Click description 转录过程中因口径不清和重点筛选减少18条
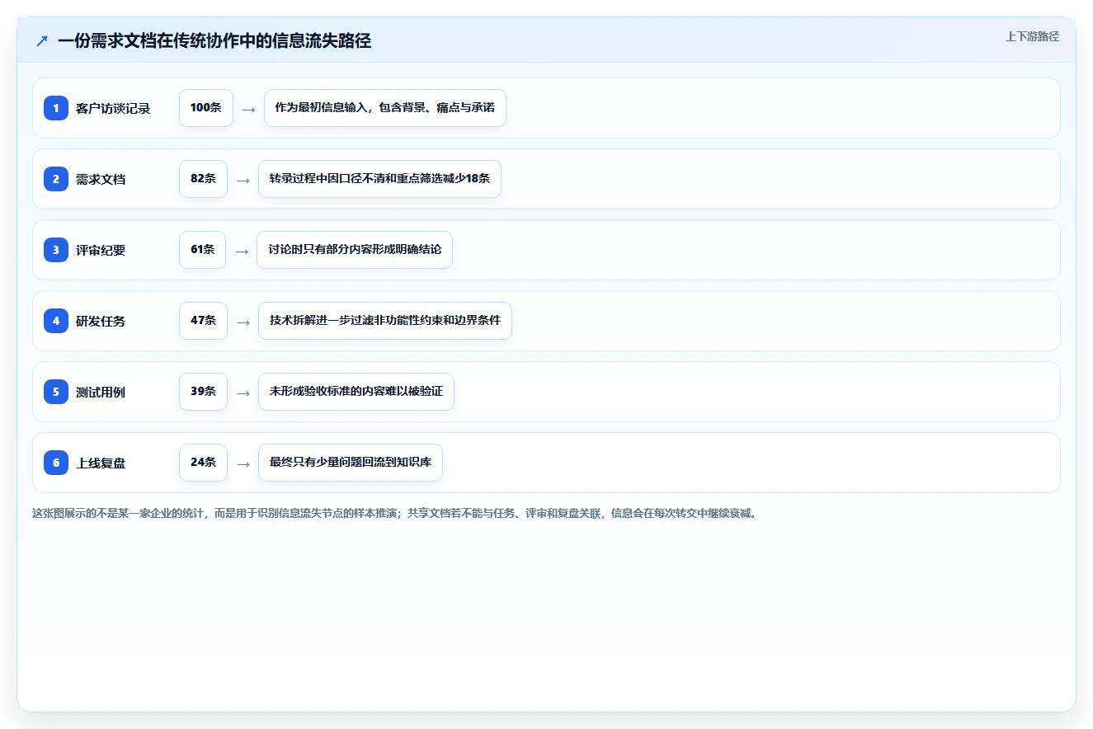The width and height of the screenshot is (1093, 729). tap(379, 179)
